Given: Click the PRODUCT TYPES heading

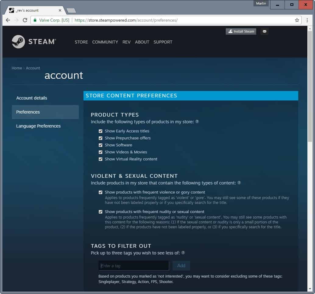Looking at the screenshot, I should (115, 115).
